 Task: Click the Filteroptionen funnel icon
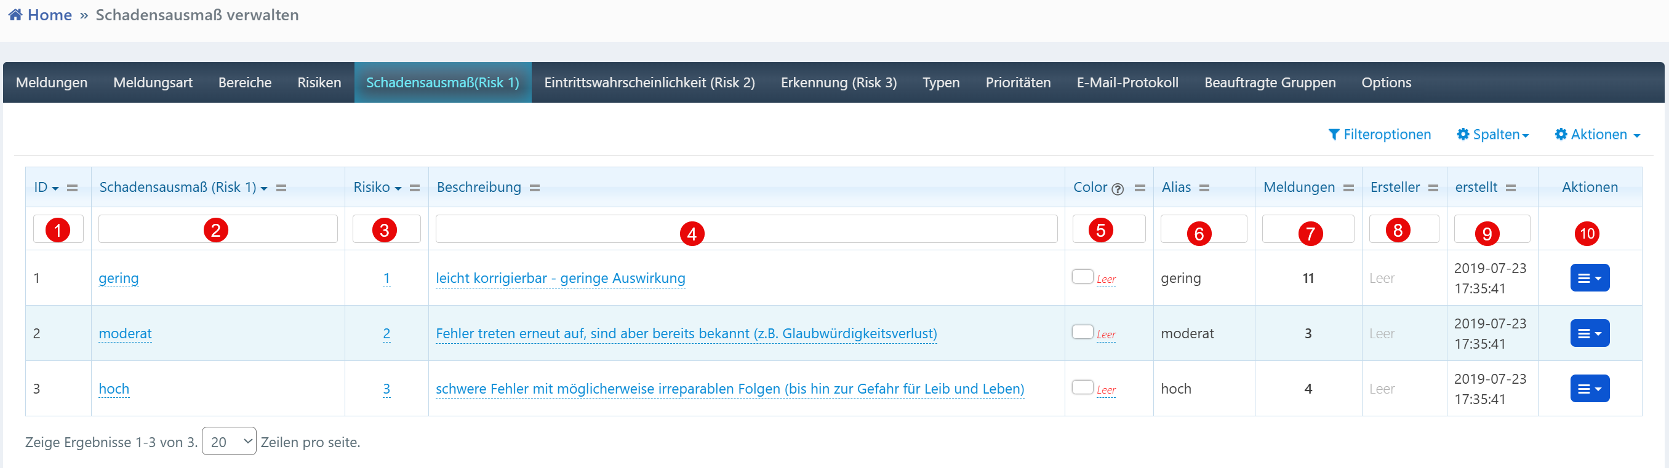pos(1334,135)
